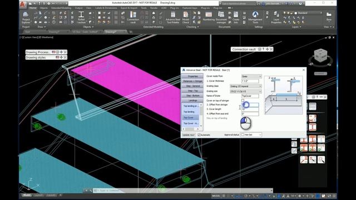Open Management Tools

pos(255,18)
